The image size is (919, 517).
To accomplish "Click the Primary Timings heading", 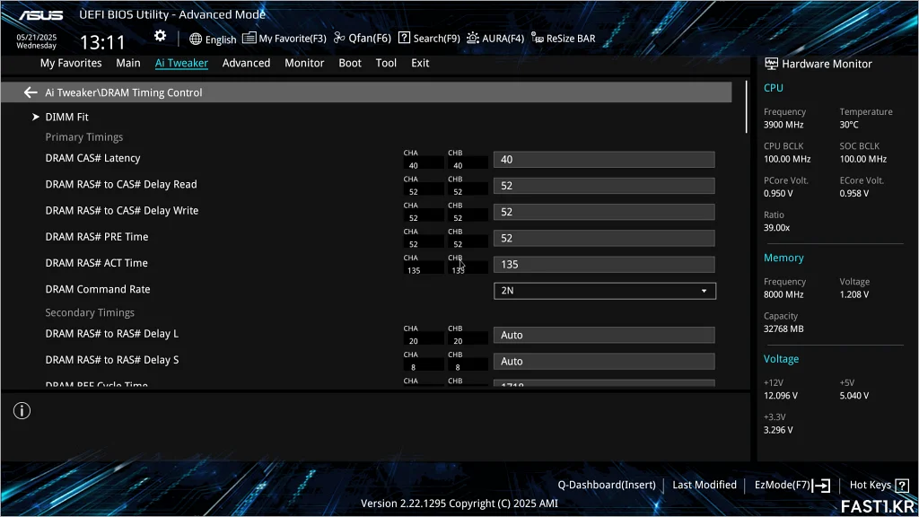I will tap(83, 137).
